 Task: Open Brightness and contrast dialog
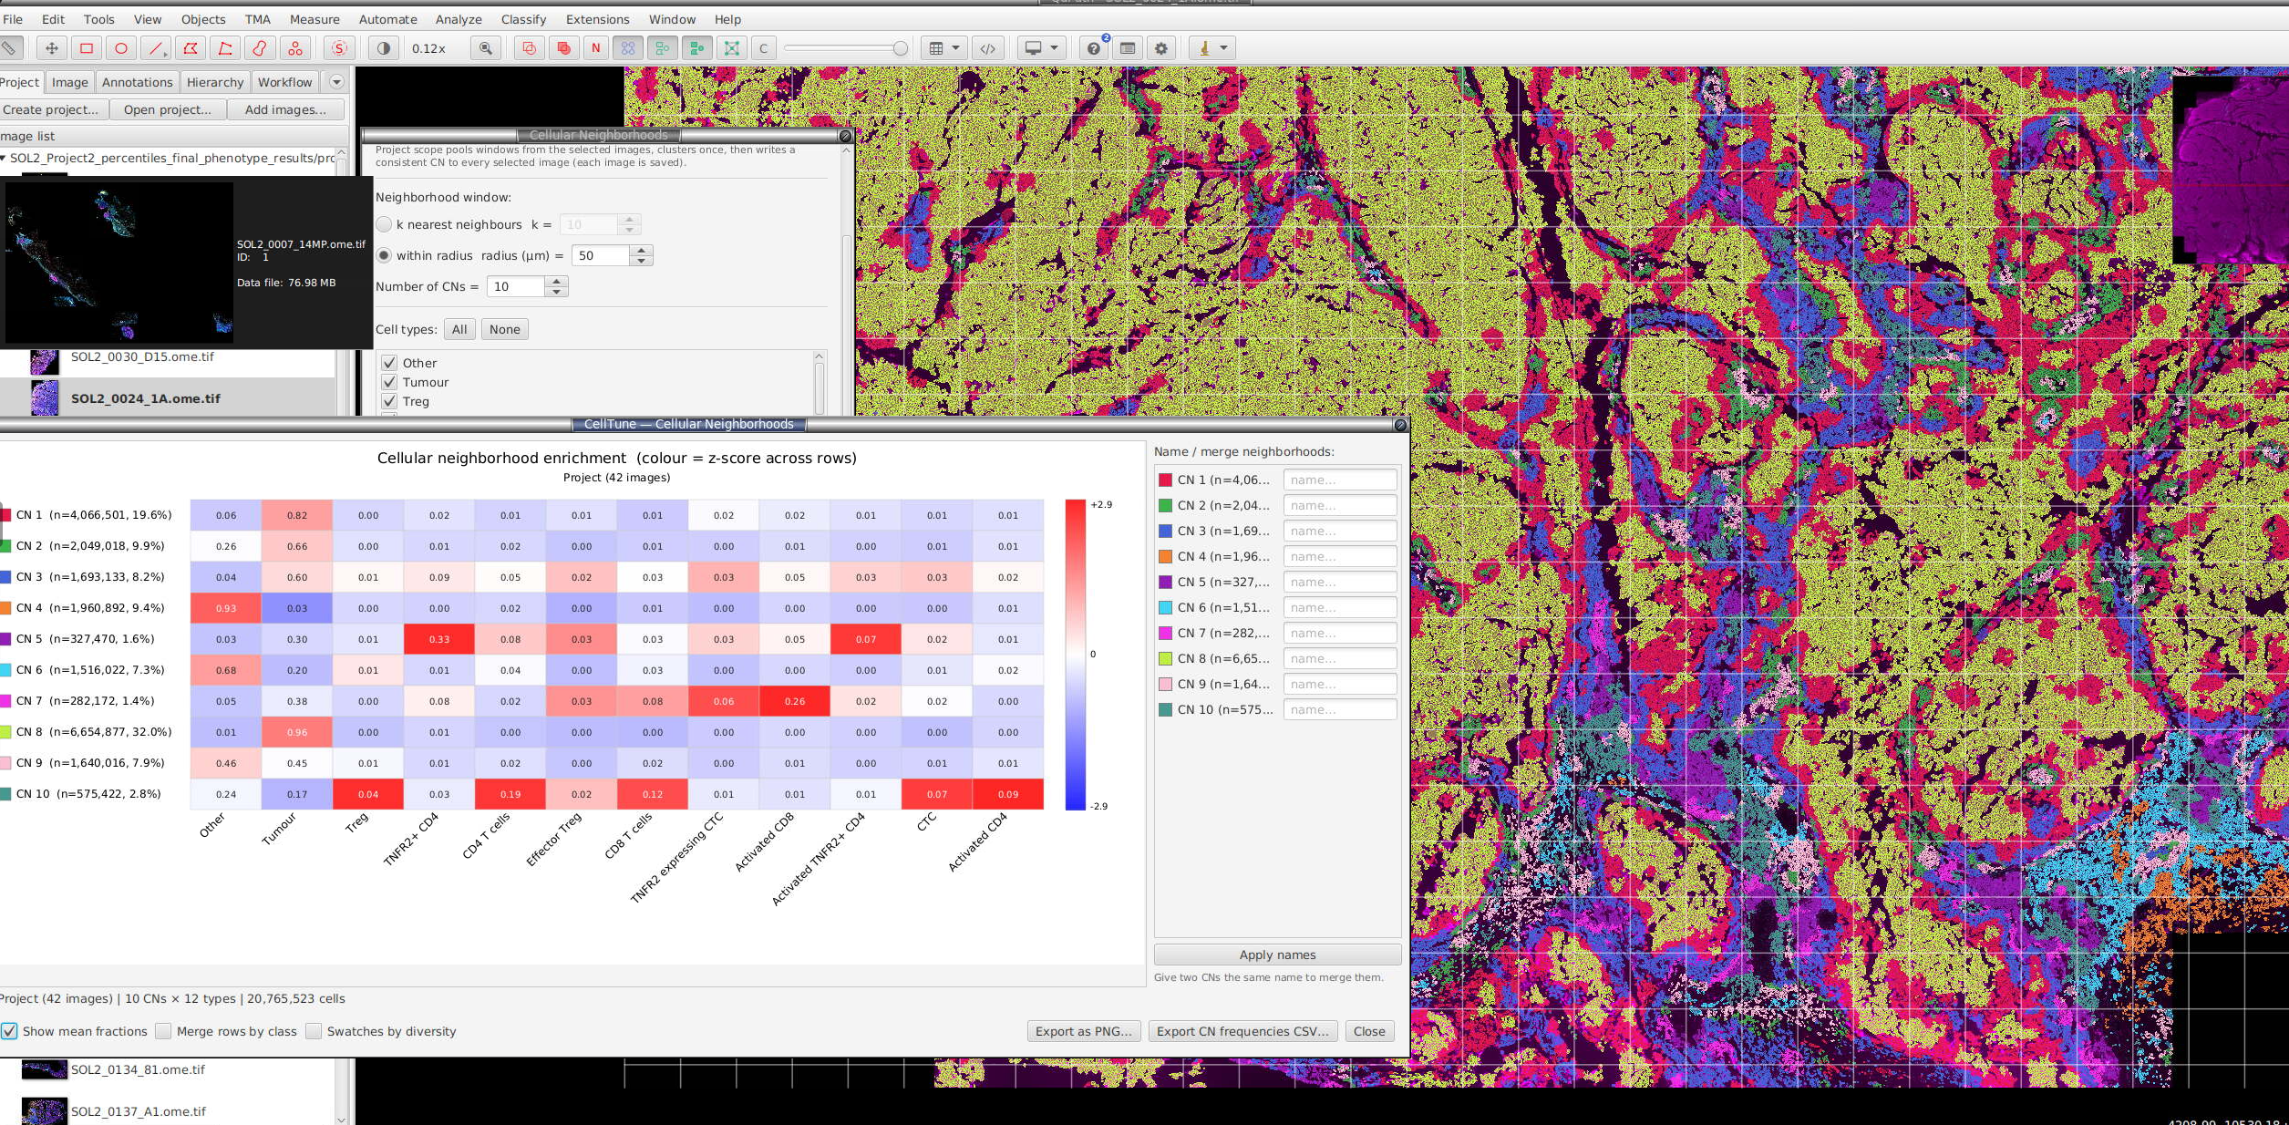(384, 48)
